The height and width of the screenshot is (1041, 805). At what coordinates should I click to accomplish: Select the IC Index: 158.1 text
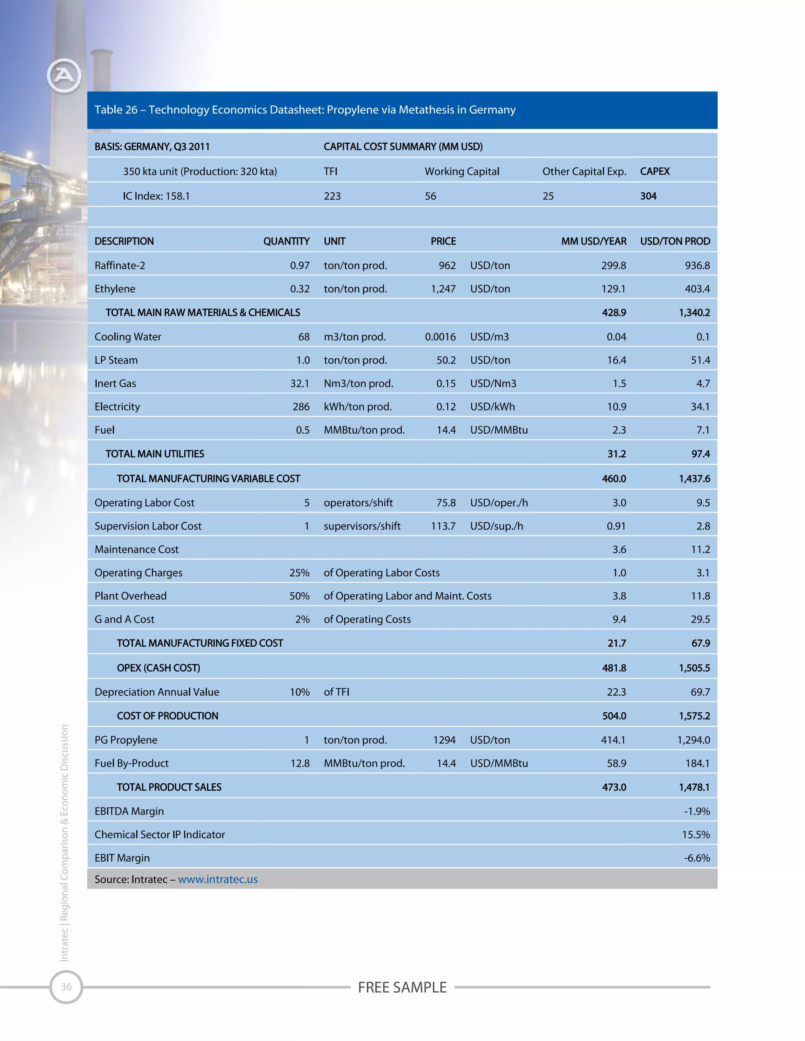tap(156, 196)
